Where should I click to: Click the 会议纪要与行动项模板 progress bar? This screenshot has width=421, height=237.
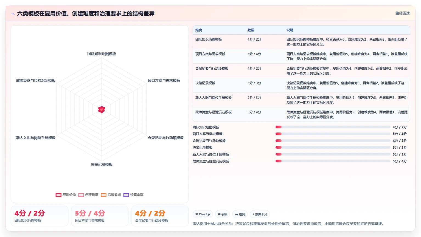tap(333, 141)
